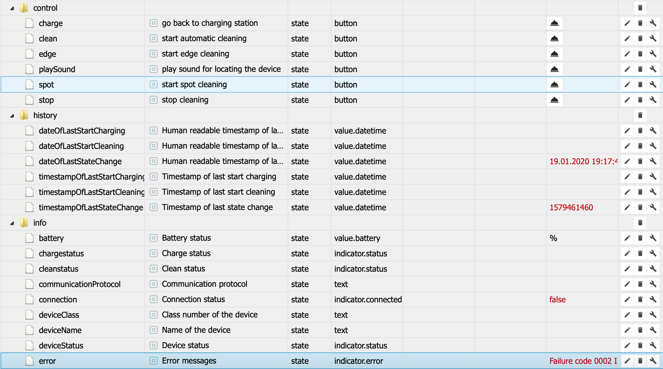Click the pencil edit icon for clean row
The width and height of the screenshot is (663, 369).
(x=627, y=39)
